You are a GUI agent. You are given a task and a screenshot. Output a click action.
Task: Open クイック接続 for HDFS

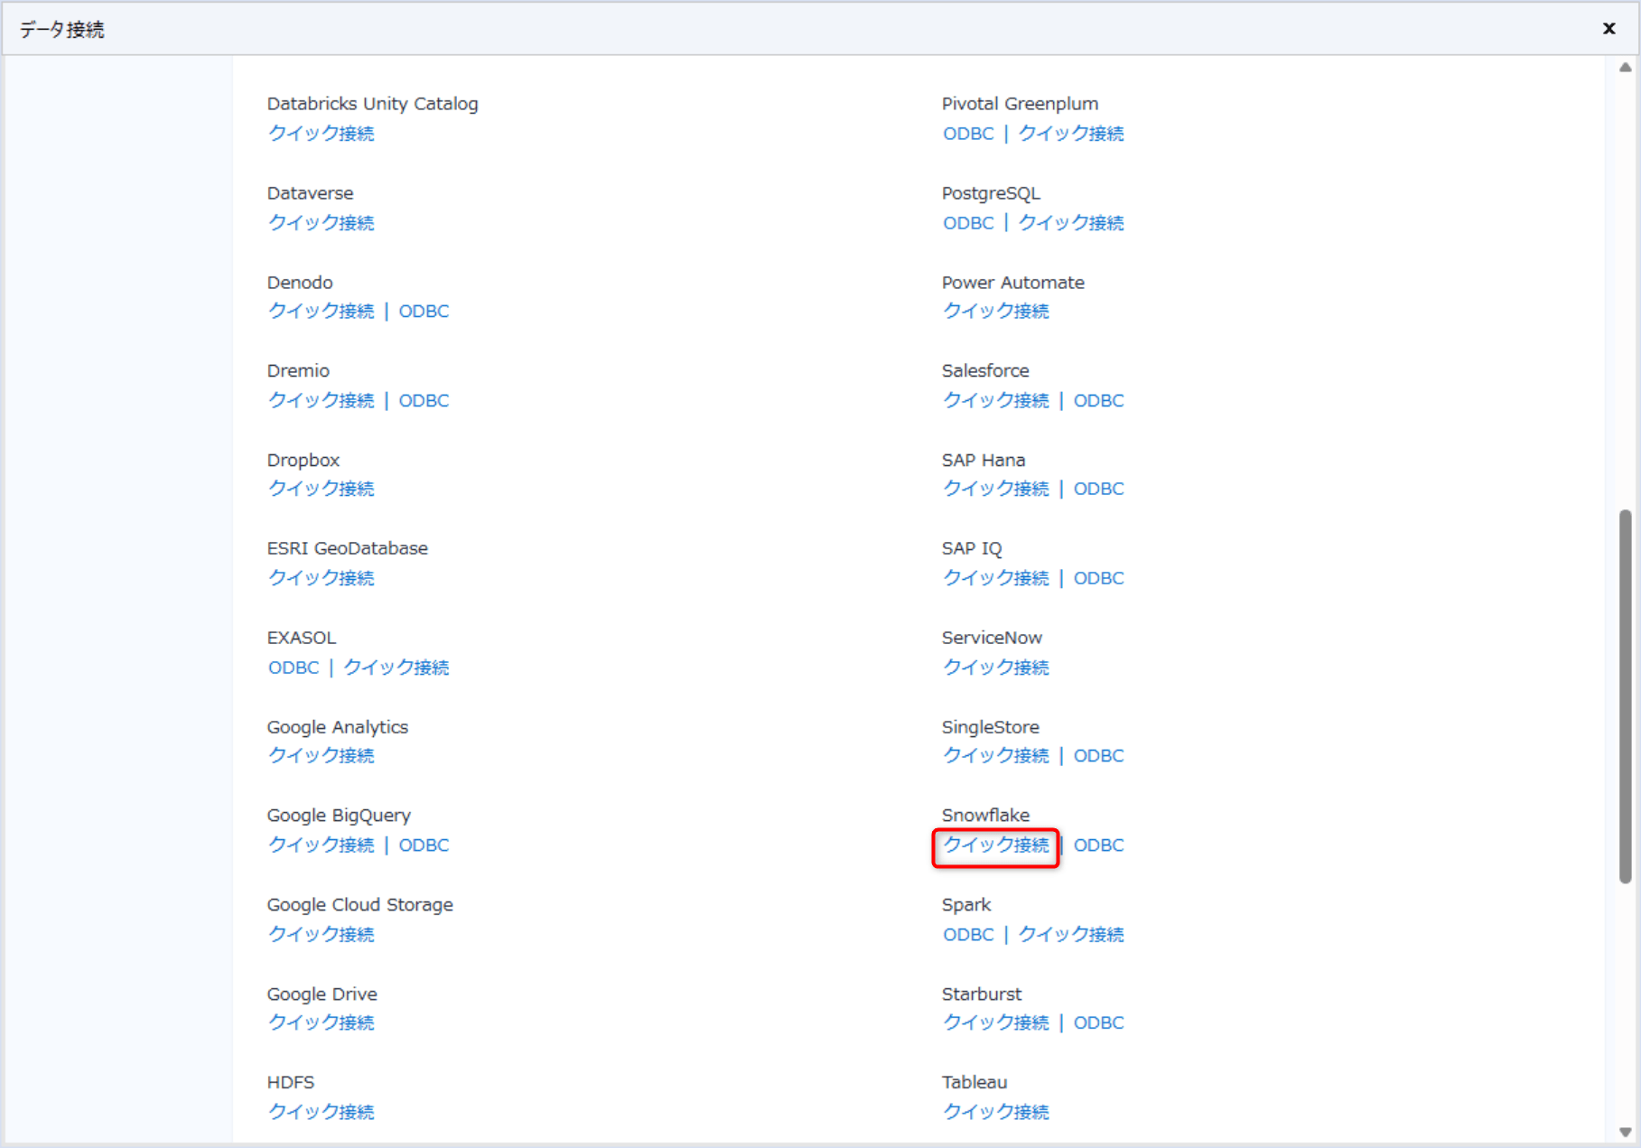[x=320, y=1111]
